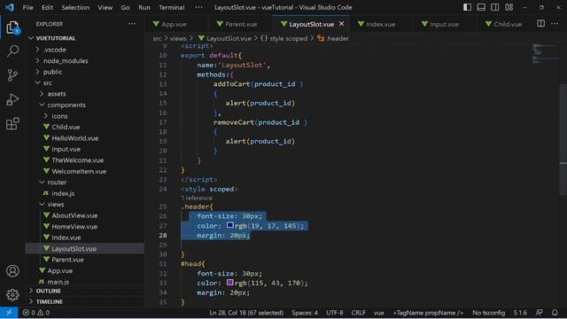567x319 pixels.
Task: Toggle primary side bar layout icon
Action: [x=467, y=7]
